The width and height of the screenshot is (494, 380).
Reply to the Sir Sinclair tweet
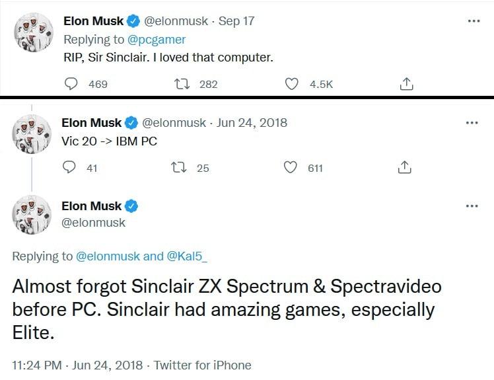click(73, 84)
